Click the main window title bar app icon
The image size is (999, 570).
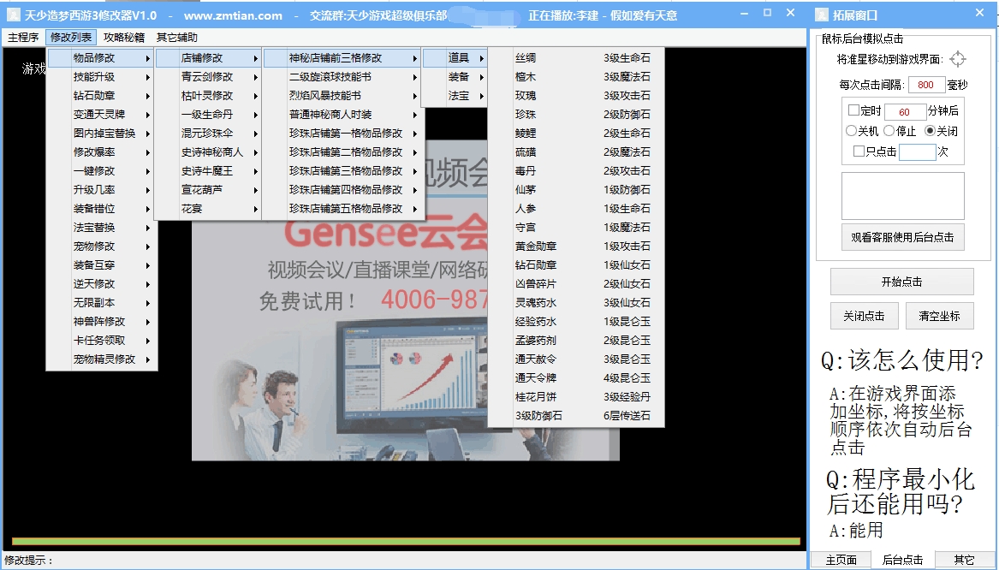[x=14, y=15]
